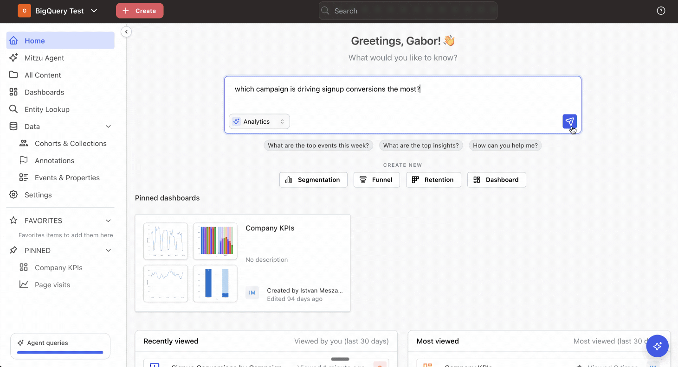Open the floating AI sparkle assistant button
Image resolution: width=678 pixels, height=367 pixels.
[x=657, y=346]
